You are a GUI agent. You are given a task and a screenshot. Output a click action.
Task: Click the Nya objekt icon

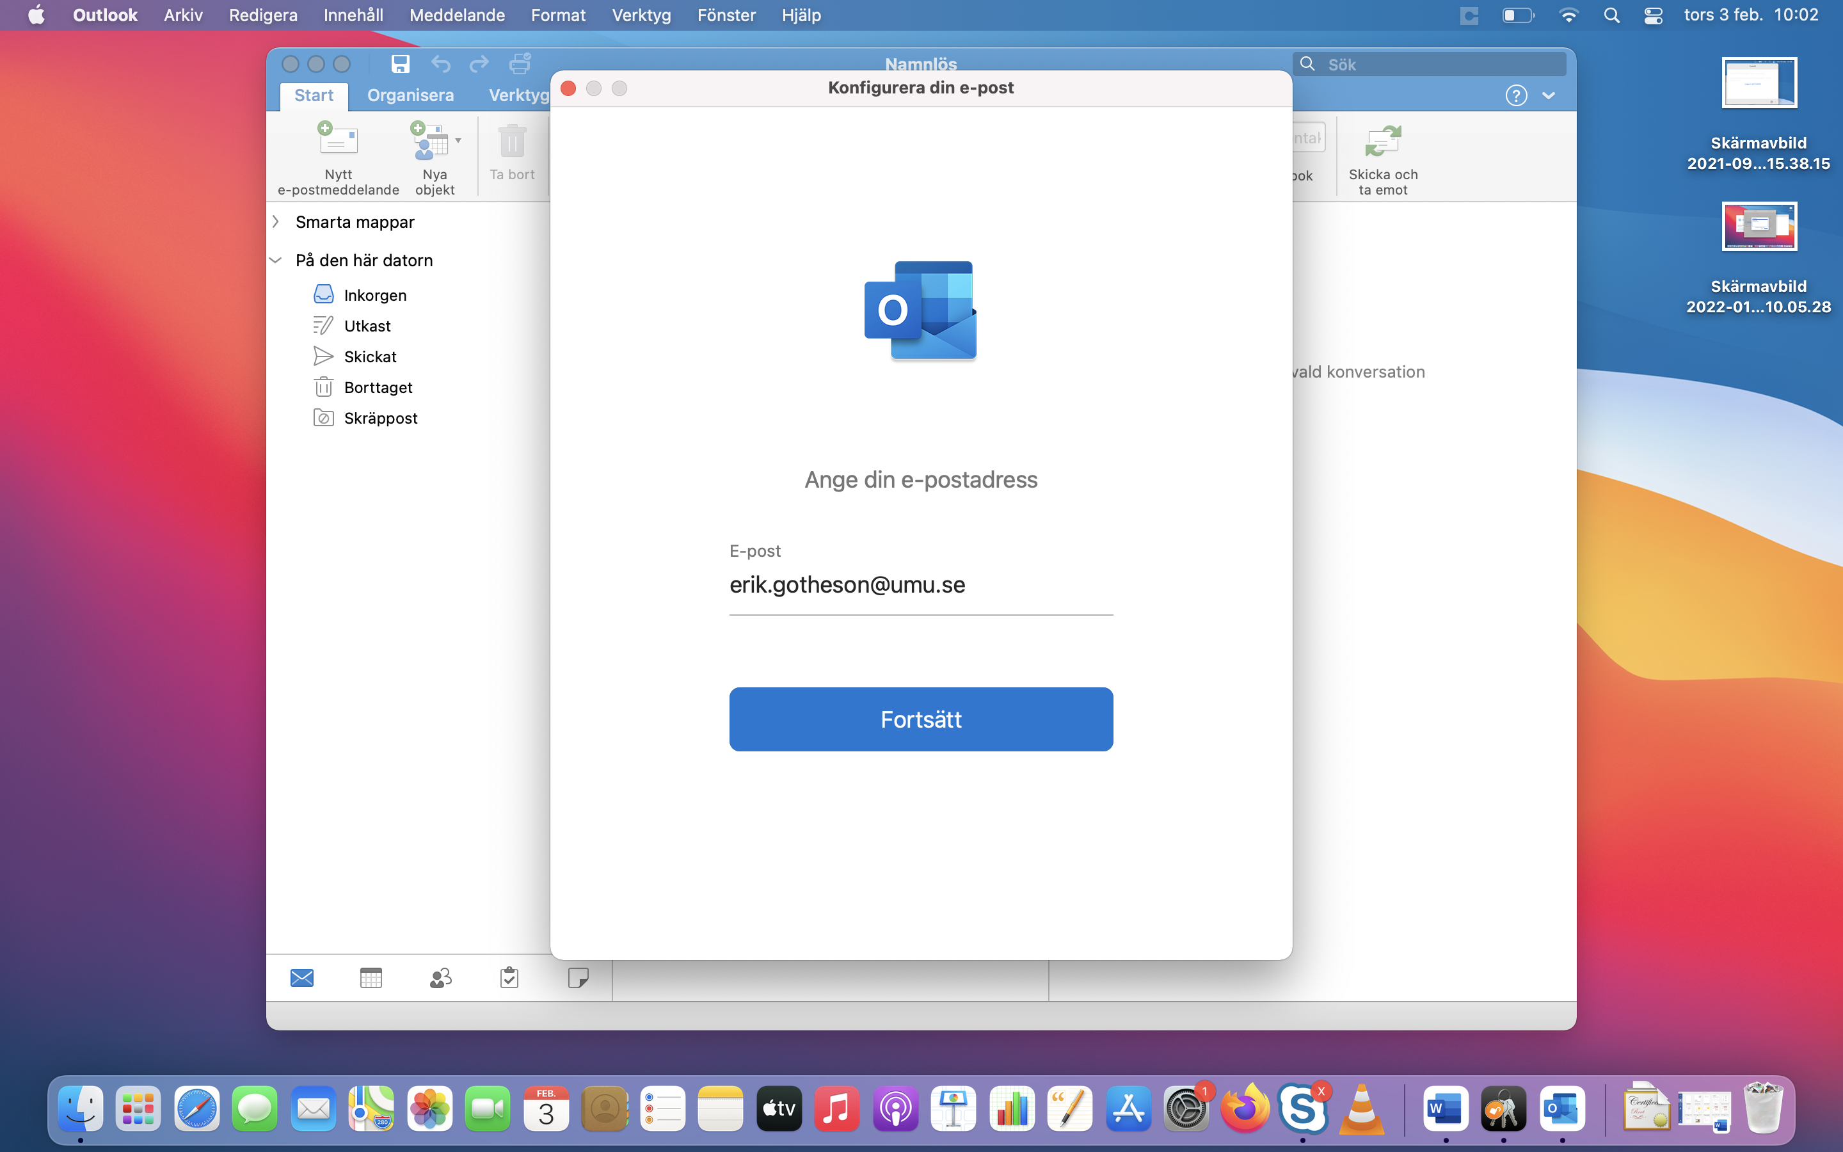click(430, 141)
